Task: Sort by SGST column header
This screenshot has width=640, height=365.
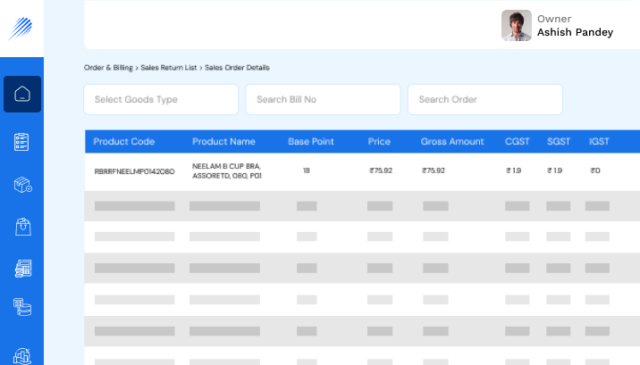Action: point(559,141)
